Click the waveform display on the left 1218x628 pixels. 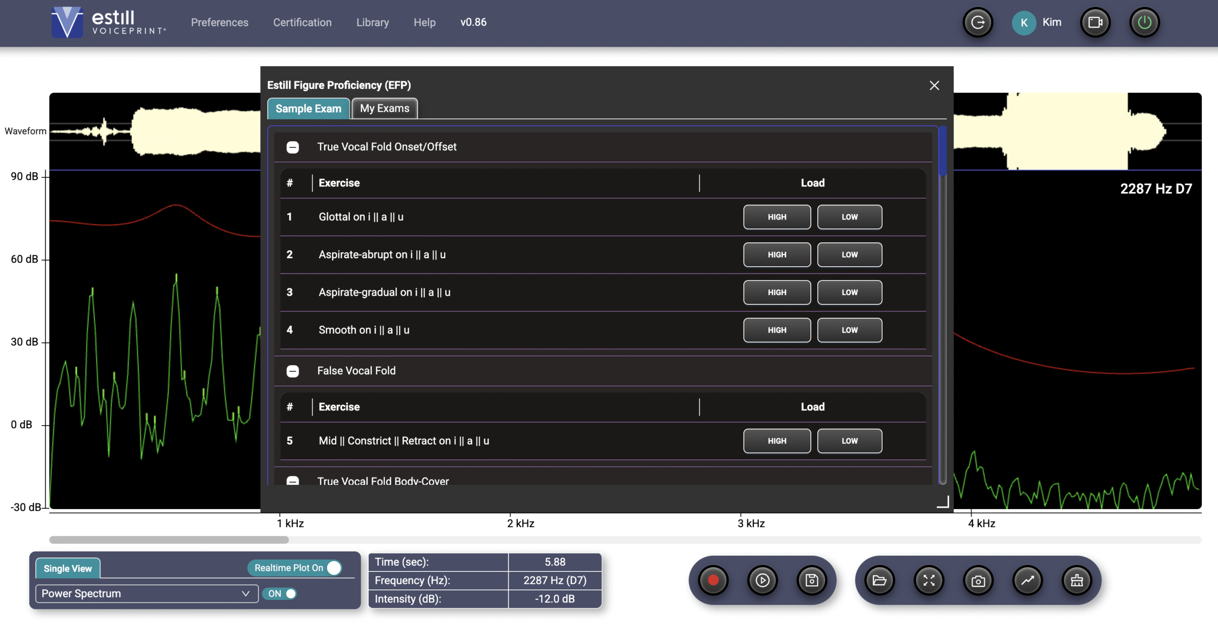click(155, 131)
